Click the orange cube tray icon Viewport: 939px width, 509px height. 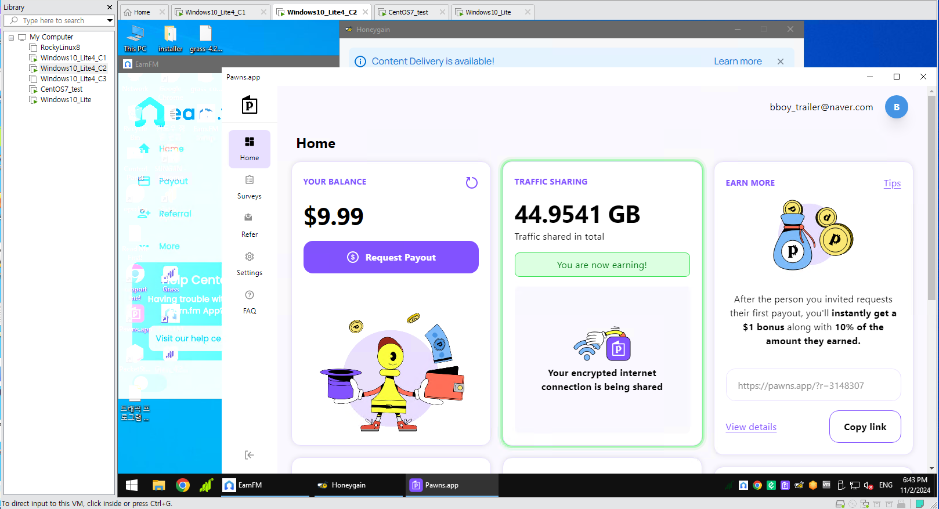(x=813, y=485)
